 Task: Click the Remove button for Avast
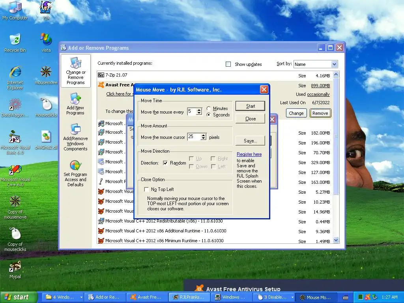click(320, 113)
